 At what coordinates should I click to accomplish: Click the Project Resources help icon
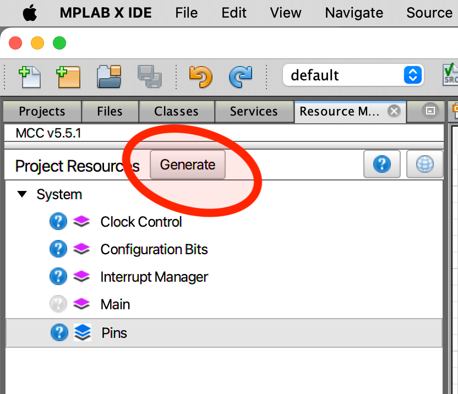[382, 164]
